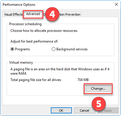Click the paging file description paragraph

point(60,71)
